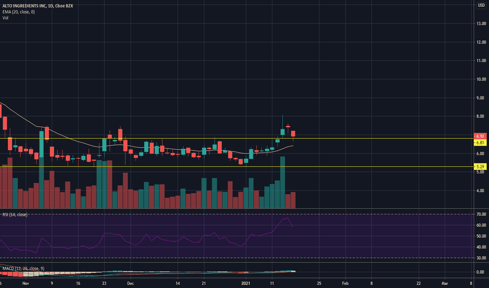Viewport: 489px width, 288px height.
Task: Click the 70.00 RSI axis label
Action: (x=481, y=214)
